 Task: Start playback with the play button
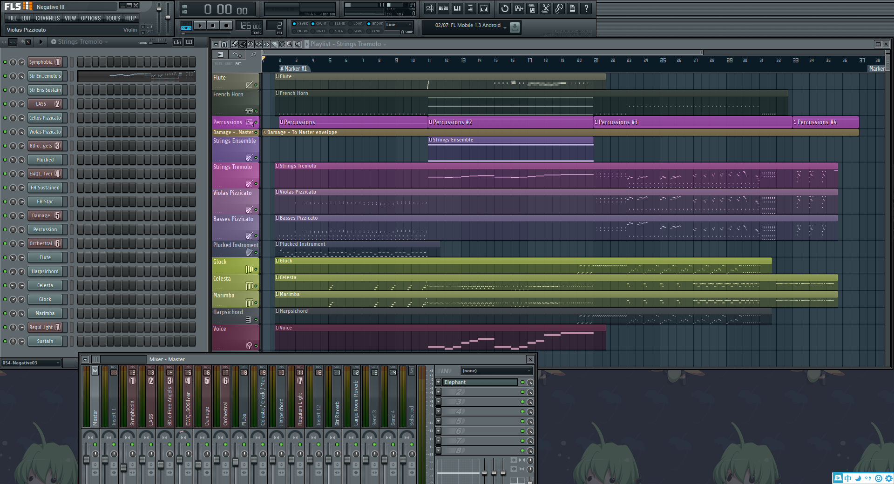pyautogui.click(x=200, y=26)
